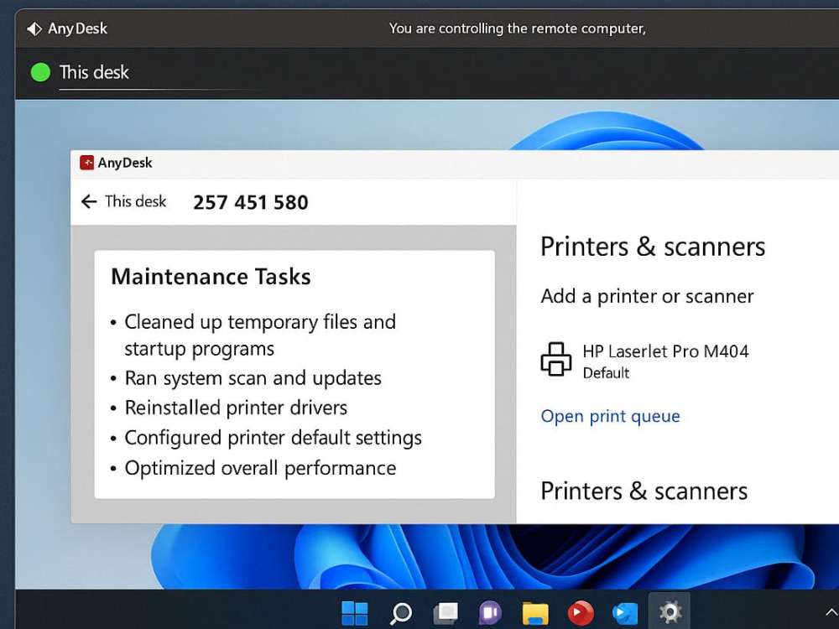
Task: Open taskbar Search magnifier
Action: click(400, 613)
